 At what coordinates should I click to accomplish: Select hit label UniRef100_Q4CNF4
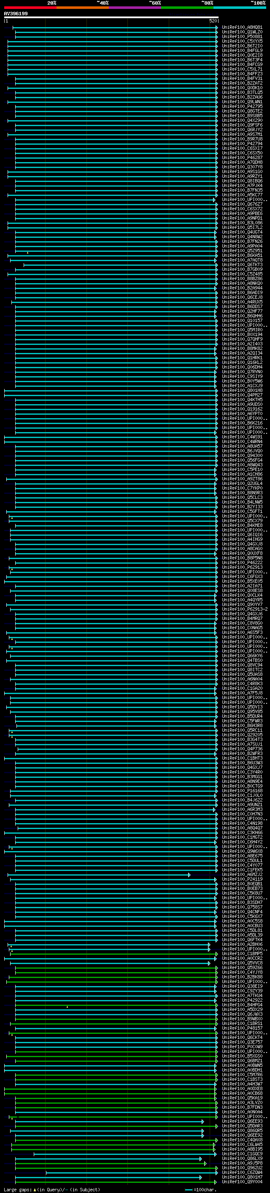coord(242,912)
